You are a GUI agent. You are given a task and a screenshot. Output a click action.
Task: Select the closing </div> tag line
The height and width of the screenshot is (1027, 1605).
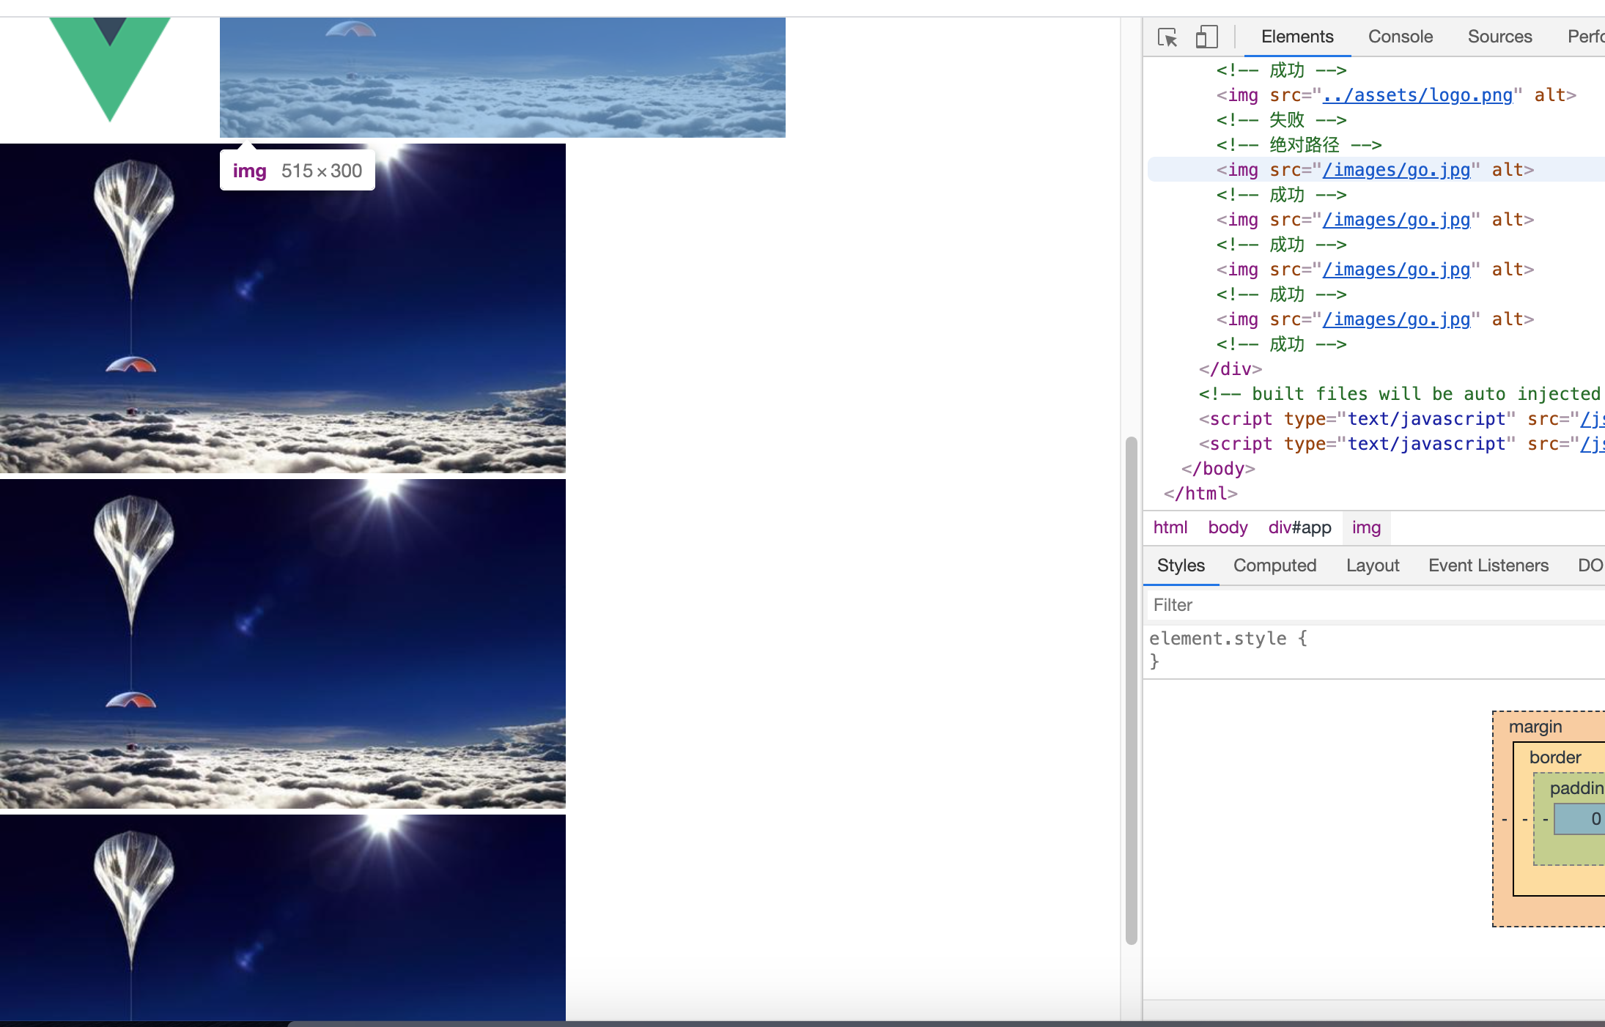(1230, 369)
